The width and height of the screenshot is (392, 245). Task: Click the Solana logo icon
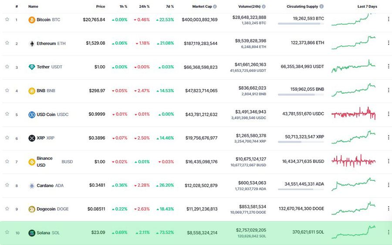coord(32,233)
